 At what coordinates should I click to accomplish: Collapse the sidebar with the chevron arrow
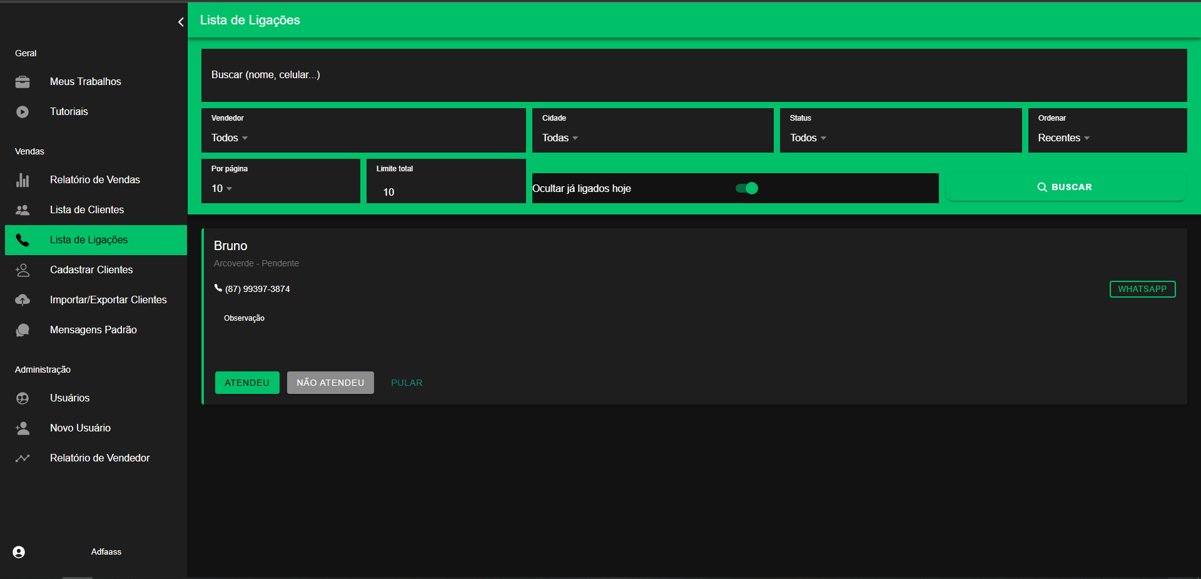(x=181, y=23)
